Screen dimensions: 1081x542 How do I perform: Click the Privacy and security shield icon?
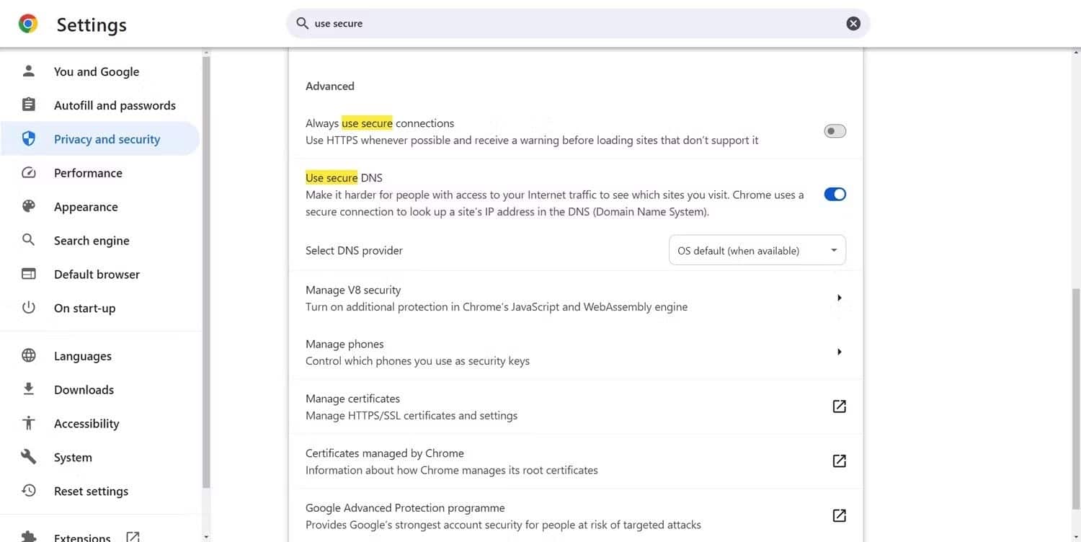29,139
